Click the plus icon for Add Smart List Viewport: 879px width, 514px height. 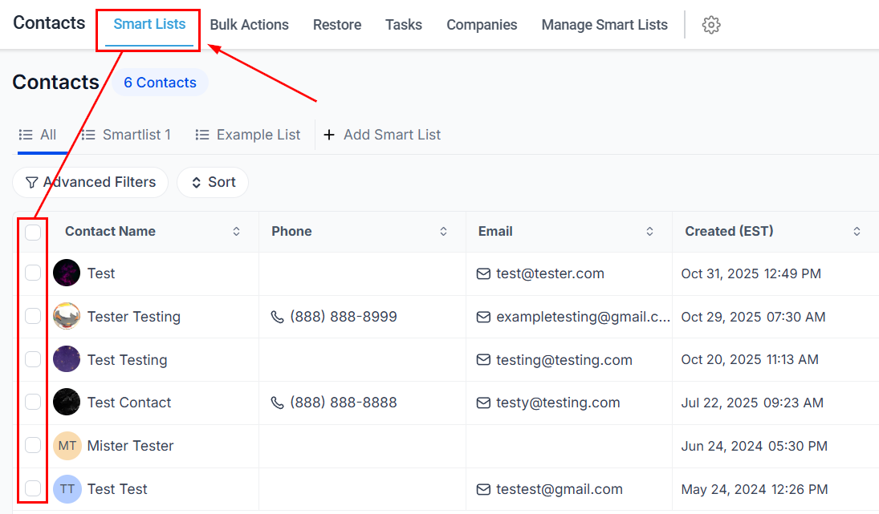point(329,134)
